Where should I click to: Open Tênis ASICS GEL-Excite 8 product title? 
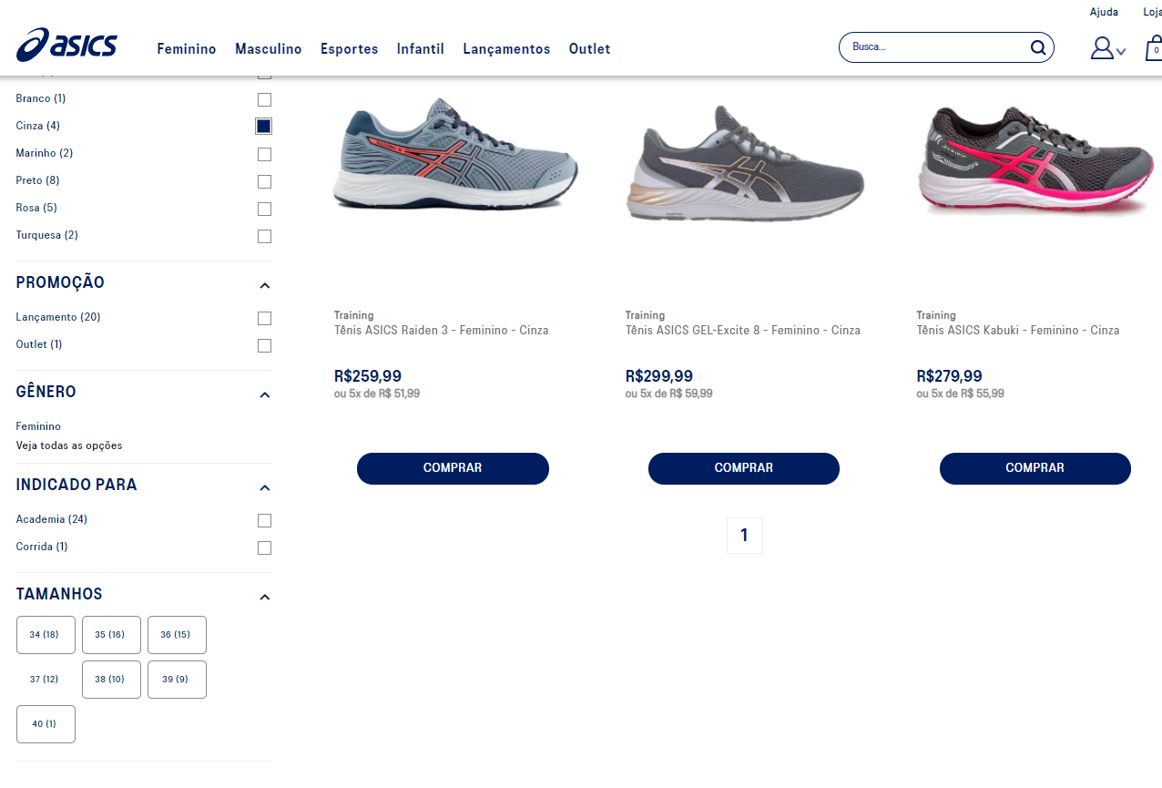(743, 331)
